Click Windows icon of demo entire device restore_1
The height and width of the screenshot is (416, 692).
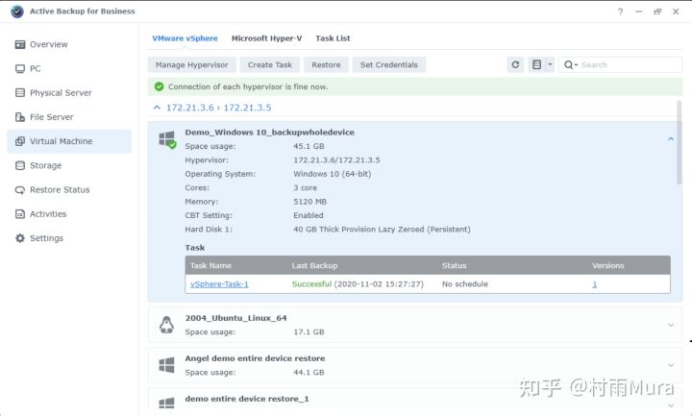(x=166, y=404)
